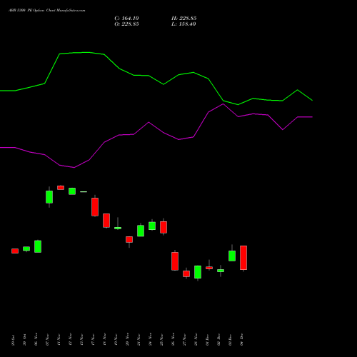Click the green candlestick above 24 Nov
357x357 pixels.
point(152,226)
